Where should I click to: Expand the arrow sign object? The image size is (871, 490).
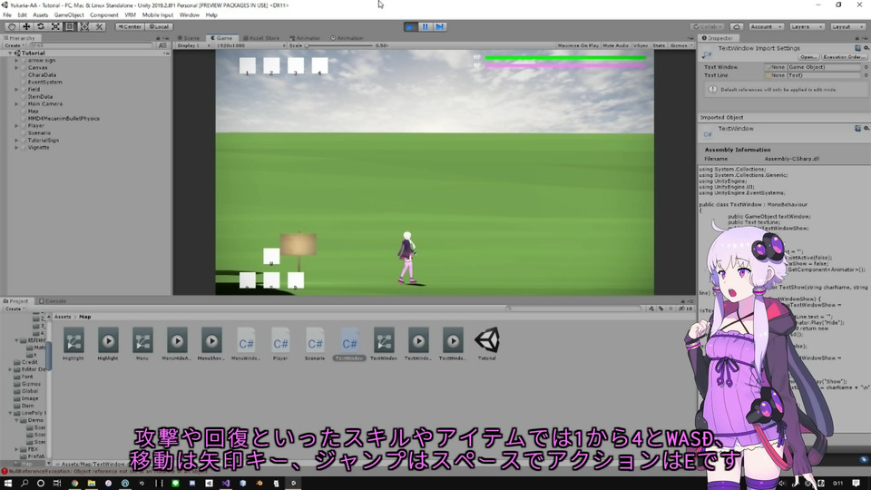16,60
